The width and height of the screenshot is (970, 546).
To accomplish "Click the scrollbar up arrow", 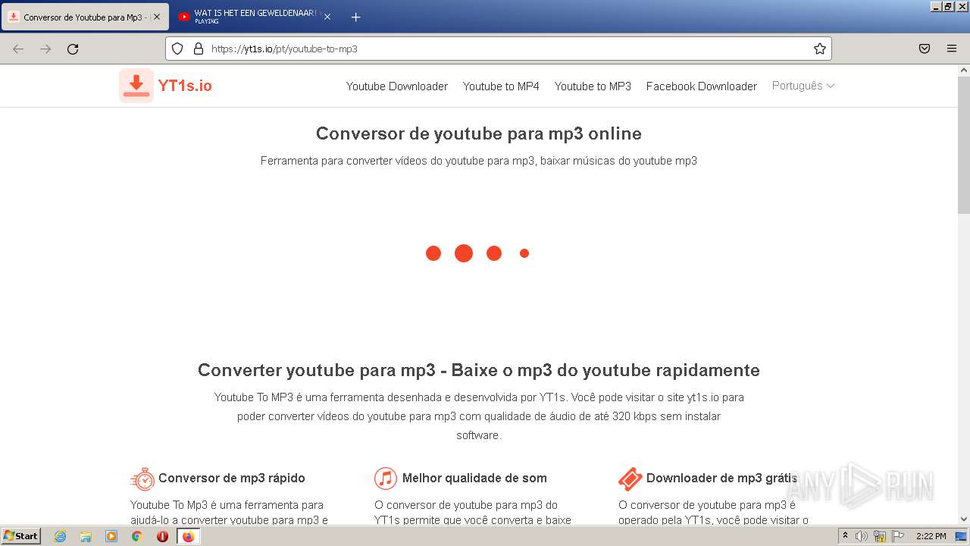I will (963, 71).
